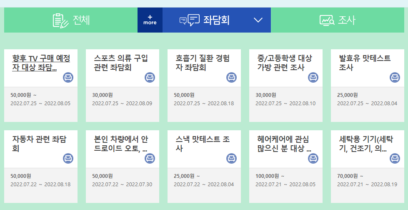Open 발효유 맛테스트 조사 title
This screenshot has height=210, width=408.
pyautogui.click(x=365, y=63)
